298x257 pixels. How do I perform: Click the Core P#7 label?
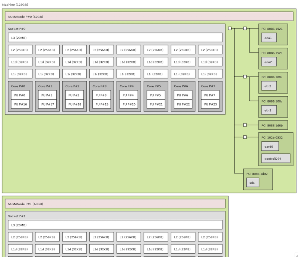coord(208,86)
